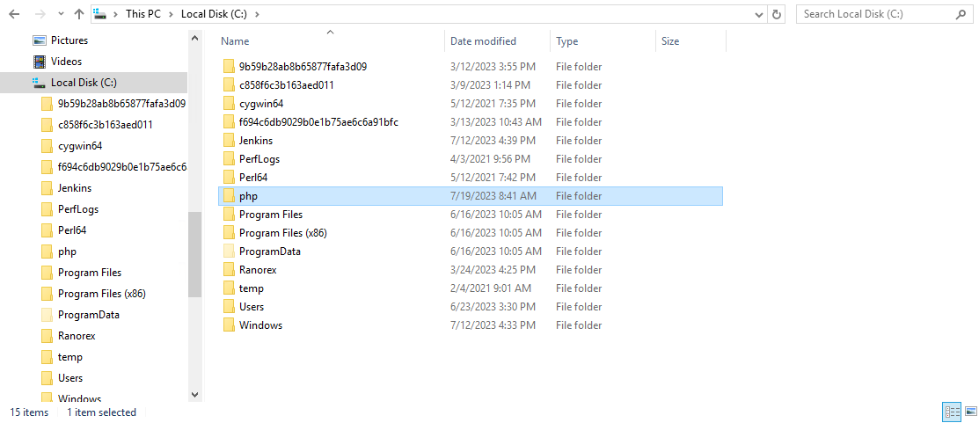Click drive icon in address bar
Screen dimensions: 979x423
[101, 14]
